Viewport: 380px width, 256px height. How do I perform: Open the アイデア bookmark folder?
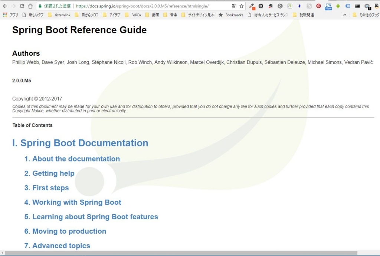pos(111,15)
